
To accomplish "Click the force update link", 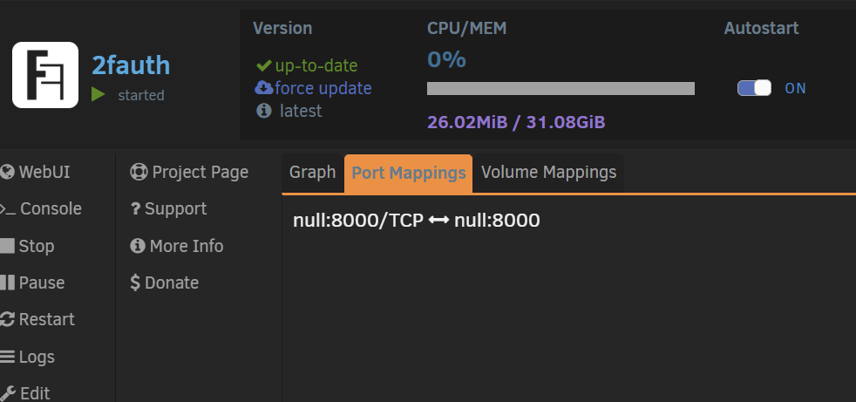I will (323, 88).
